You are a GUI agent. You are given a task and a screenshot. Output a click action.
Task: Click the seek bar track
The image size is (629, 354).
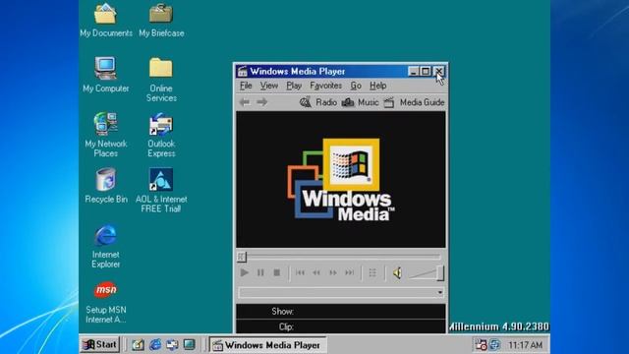pyautogui.click(x=343, y=256)
